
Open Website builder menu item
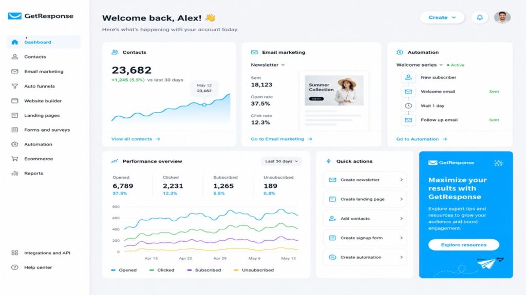[44, 101]
